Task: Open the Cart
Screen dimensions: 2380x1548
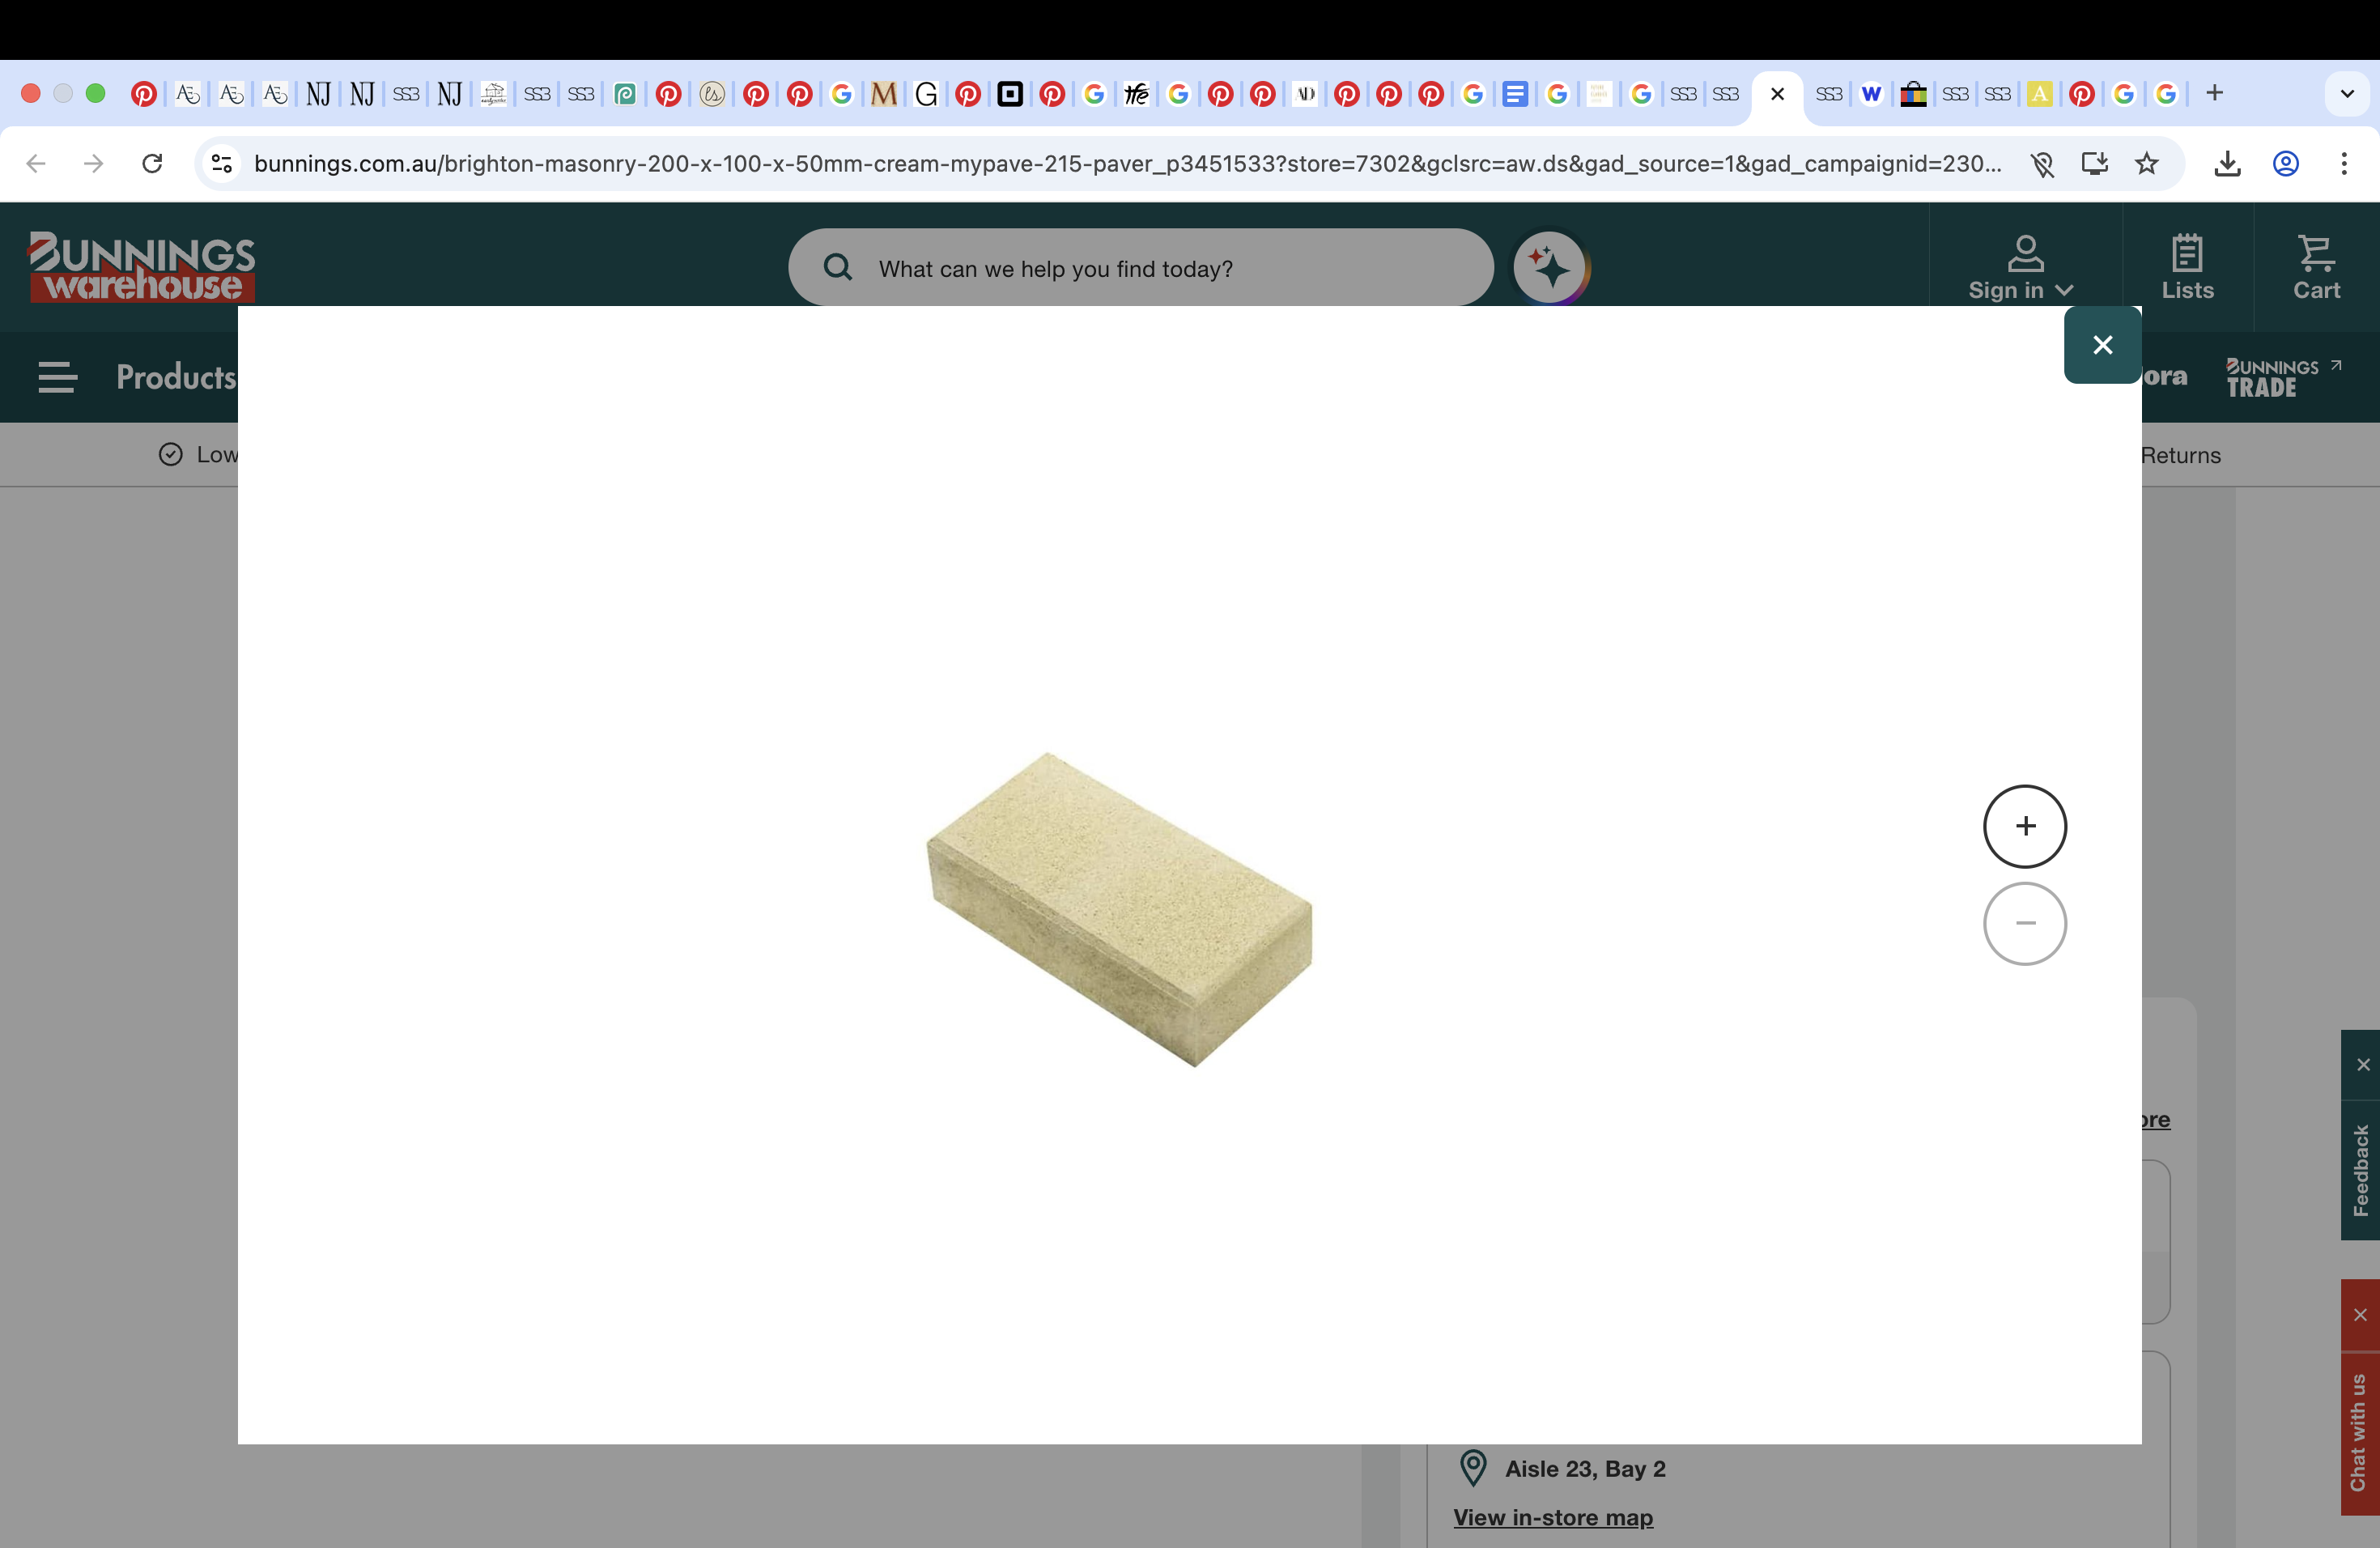Action: click(x=2315, y=267)
